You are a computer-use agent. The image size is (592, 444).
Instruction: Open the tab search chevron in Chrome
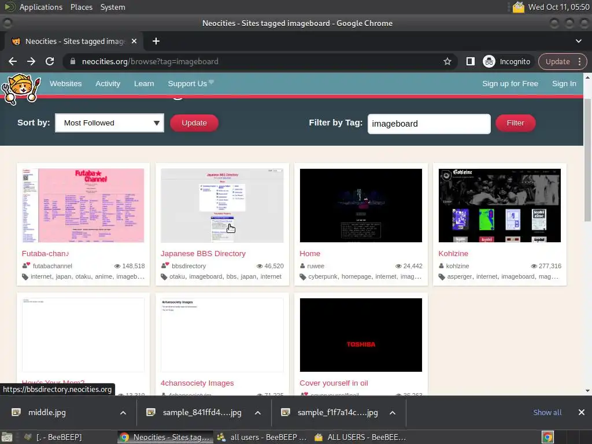578,41
